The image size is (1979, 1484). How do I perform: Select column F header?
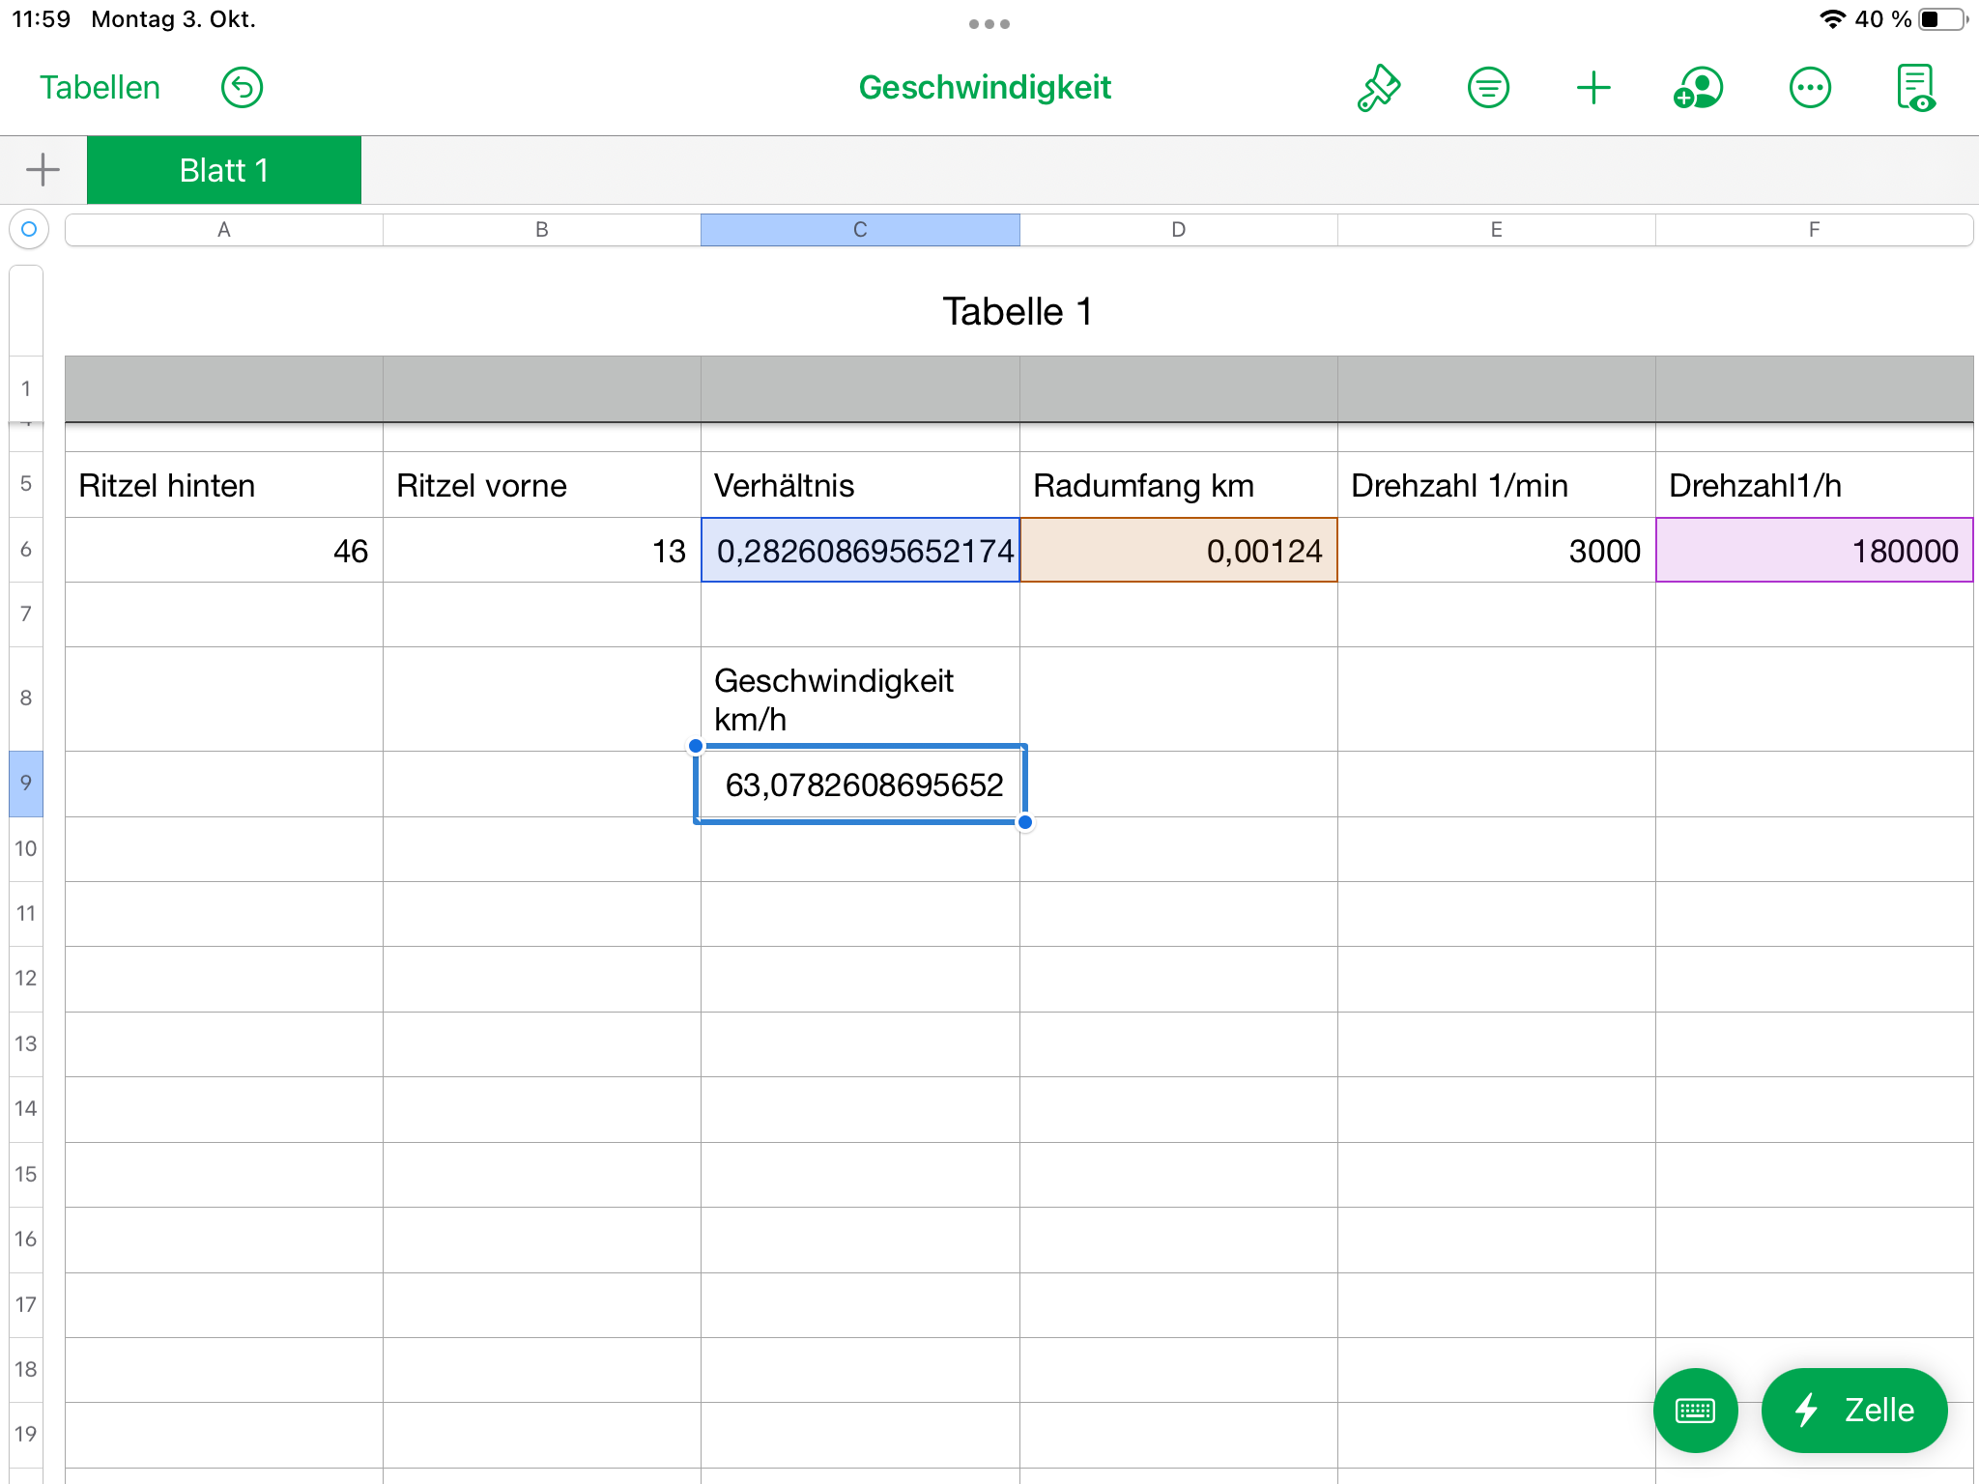point(1814,230)
